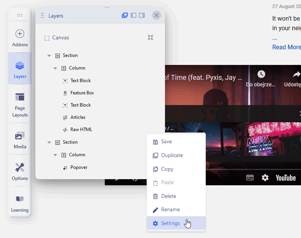Collapse the first Column tree arrow
301x238 pixels.
point(55,68)
